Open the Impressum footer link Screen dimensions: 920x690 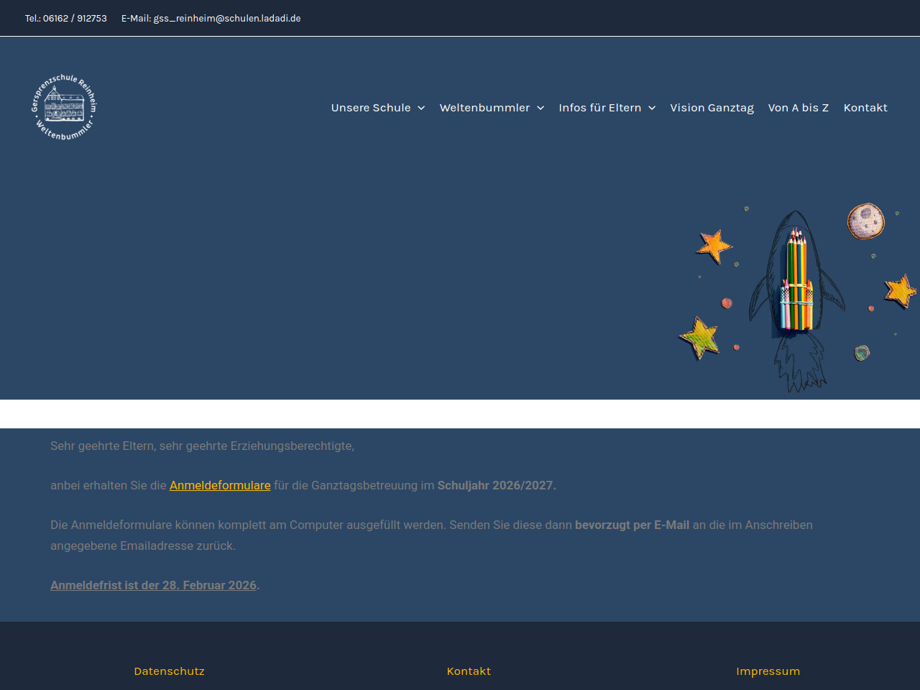tap(768, 671)
